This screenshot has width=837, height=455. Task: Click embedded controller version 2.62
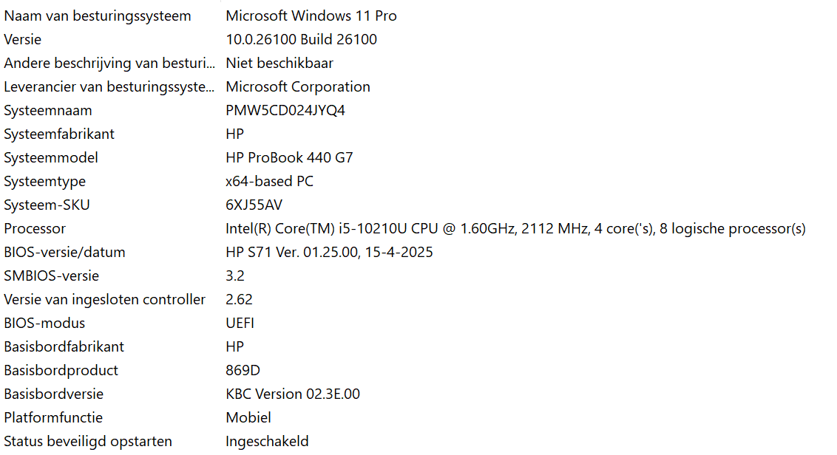tap(239, 299)
